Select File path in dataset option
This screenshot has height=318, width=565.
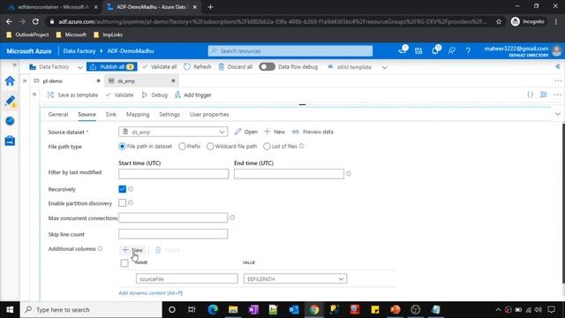[122, 147]
